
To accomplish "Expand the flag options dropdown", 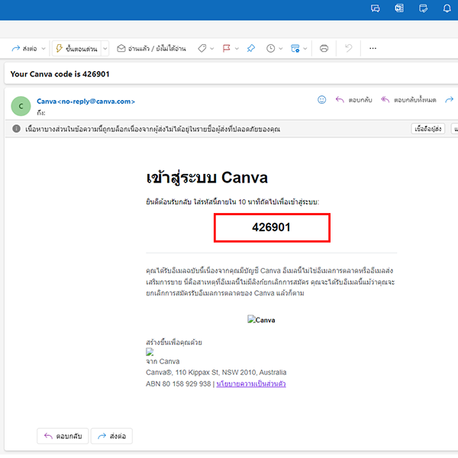I will [x=237, y=49].
